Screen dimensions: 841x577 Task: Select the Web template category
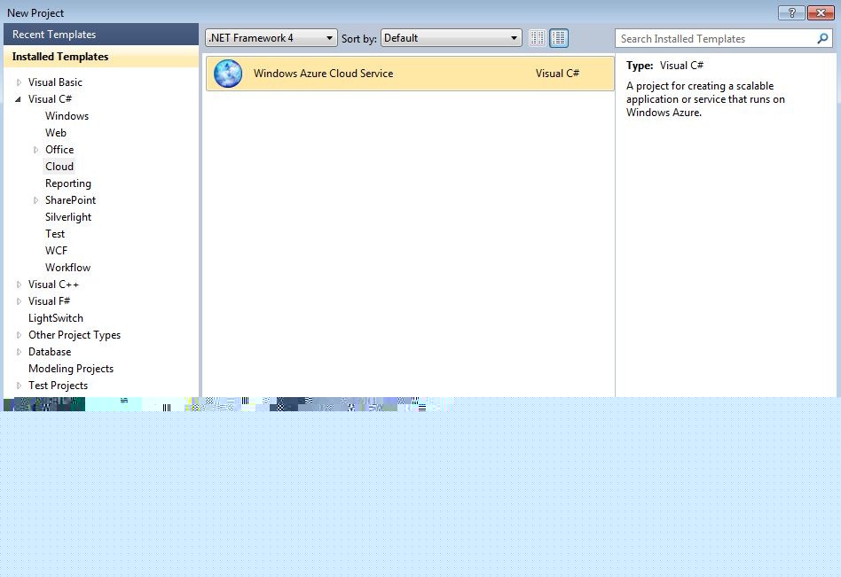coord(56,133)
